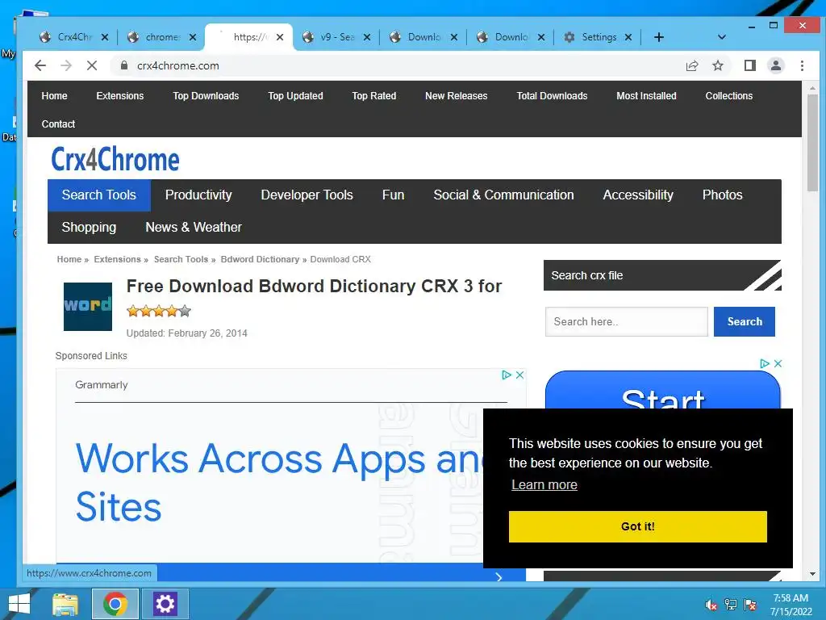
Task: Open Top Downloads in navigation
Action: (x=206, y=96)
